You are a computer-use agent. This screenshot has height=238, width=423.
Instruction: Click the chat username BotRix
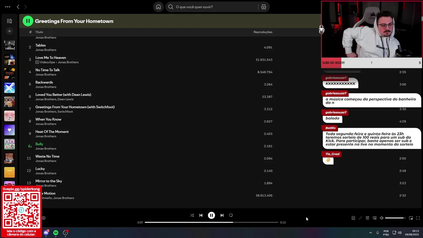330,128
